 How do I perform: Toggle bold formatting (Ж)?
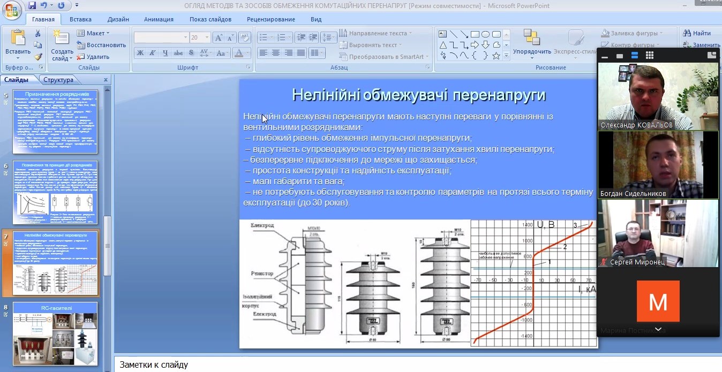click(140, 52)
